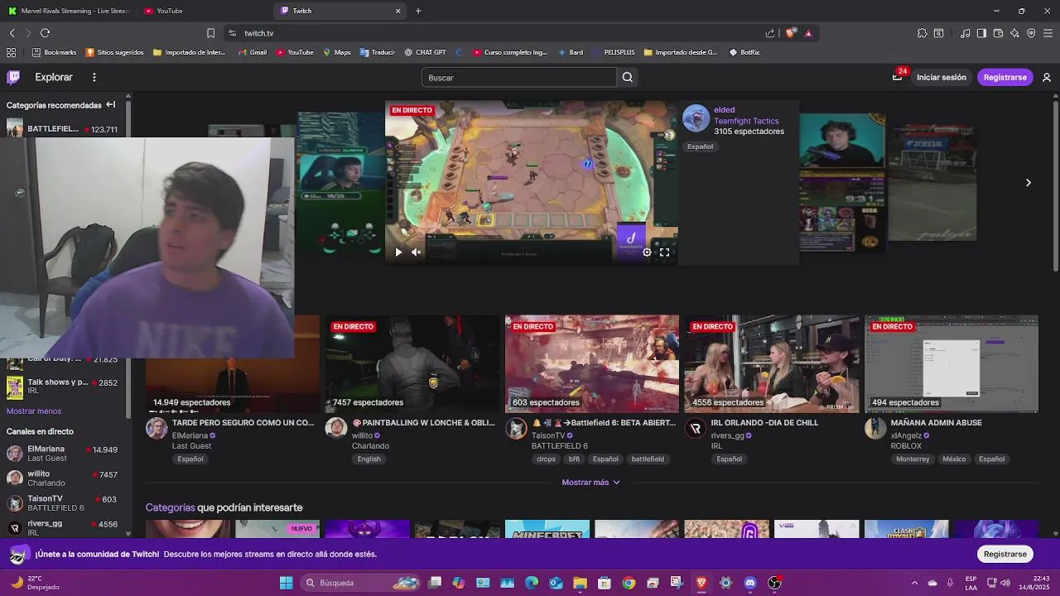This screenshot has height=596, width=1060.
Task: Open the three-dot menu beside Explorar
Action: (x=94, y=77)
